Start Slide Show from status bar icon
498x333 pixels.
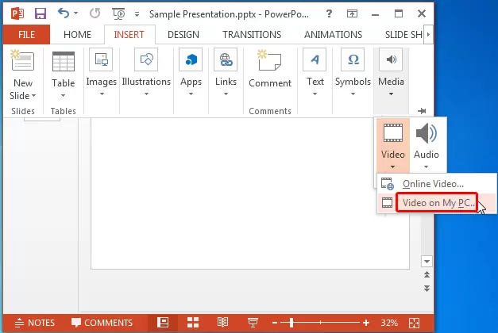252,323
